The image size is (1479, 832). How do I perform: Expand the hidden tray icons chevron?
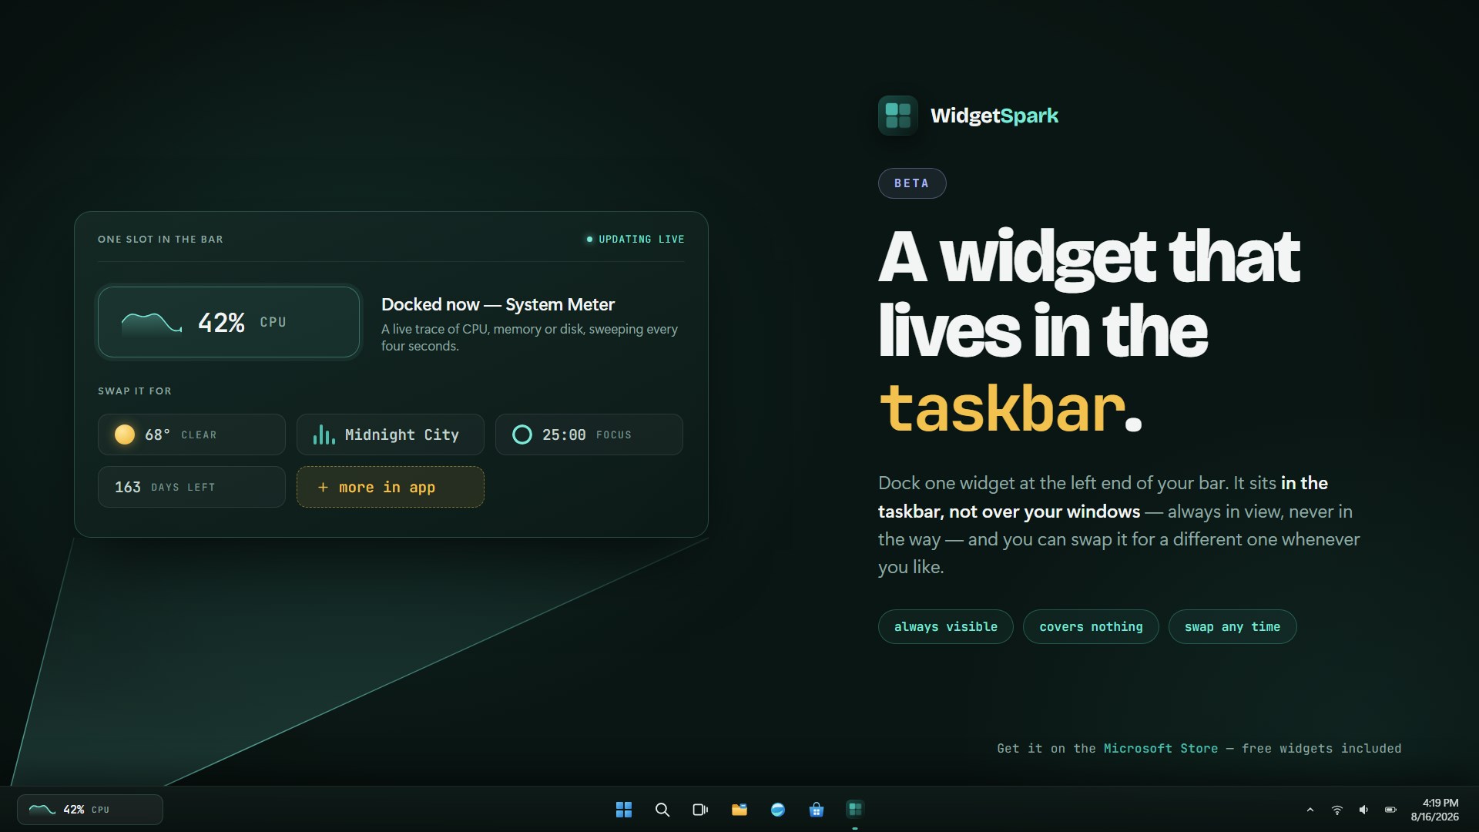tap(1310, 810)
